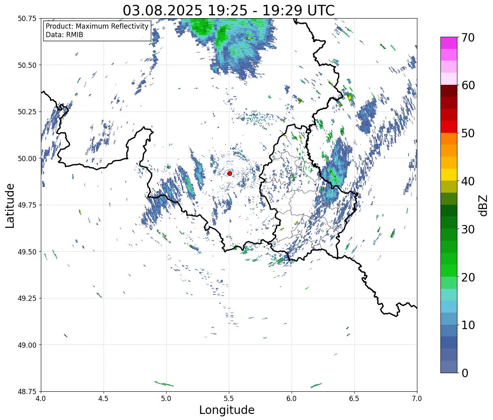This screenshot has height=420, width=493.
Task: Click the colorbar tick label "20"
Action: coord(468,277)
